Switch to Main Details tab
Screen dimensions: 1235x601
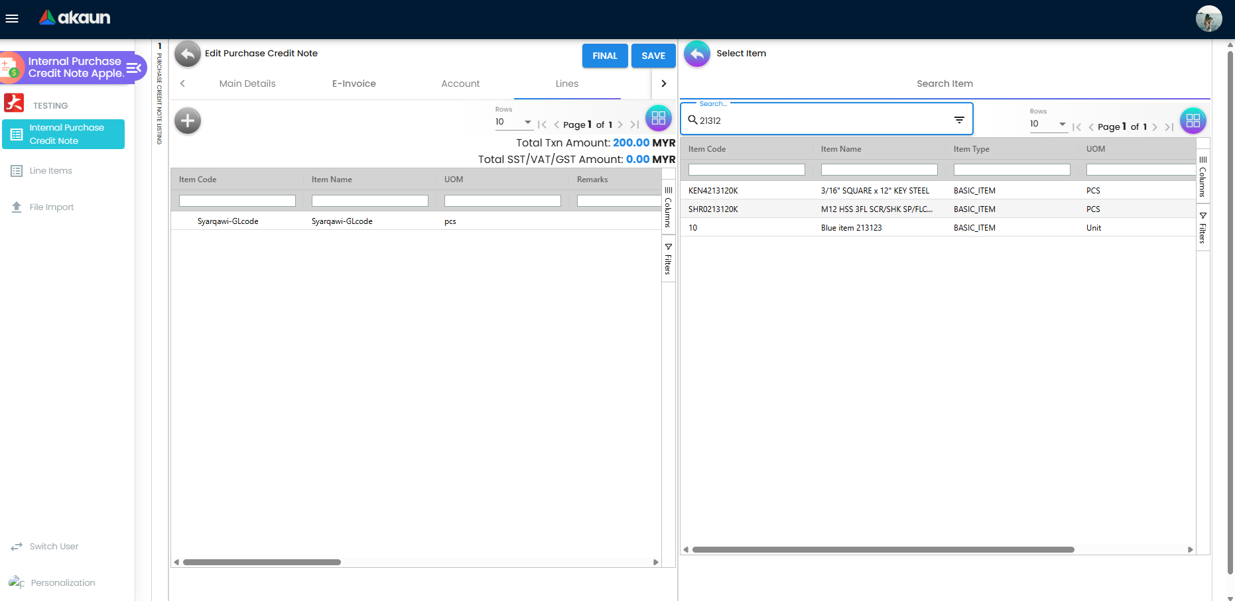coord(247,83)
